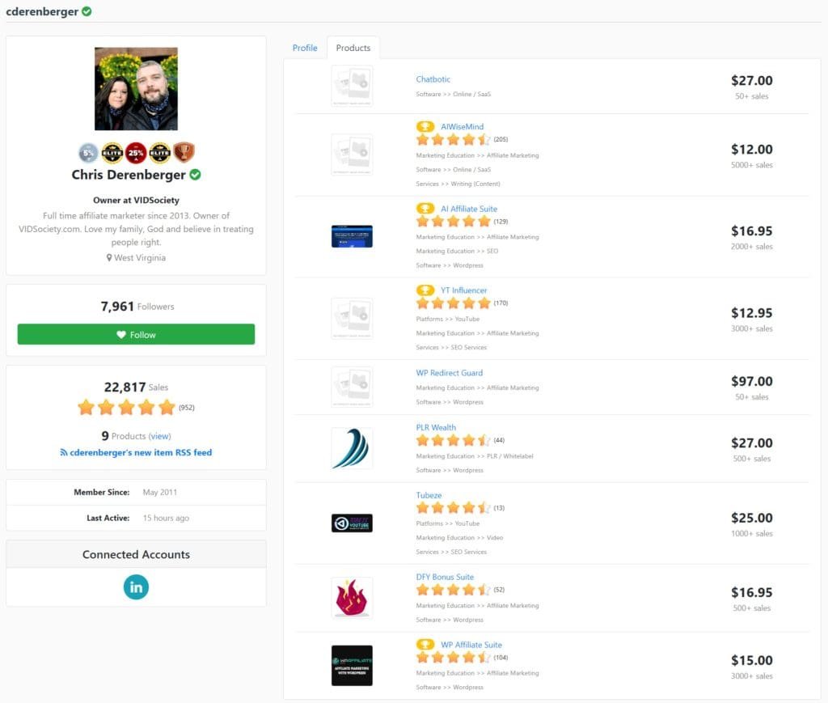828x703 pixels.
Task: Open cderenberger's new item RSS feed link
Action: coord(136,453)
